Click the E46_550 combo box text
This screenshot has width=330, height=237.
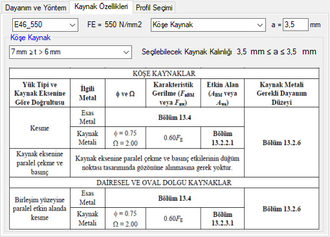(28, 25)
